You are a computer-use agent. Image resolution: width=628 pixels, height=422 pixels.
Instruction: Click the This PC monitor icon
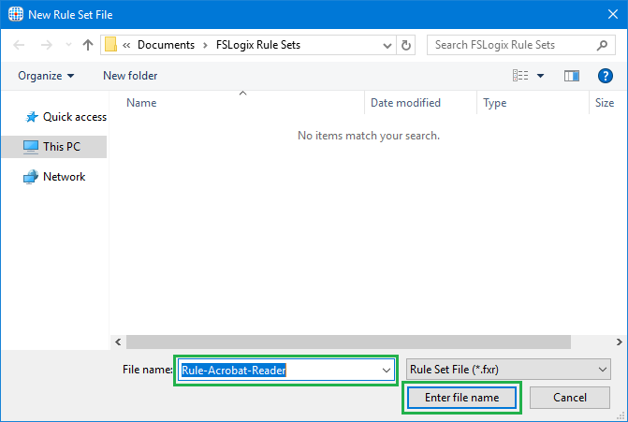tap(31, 147)
